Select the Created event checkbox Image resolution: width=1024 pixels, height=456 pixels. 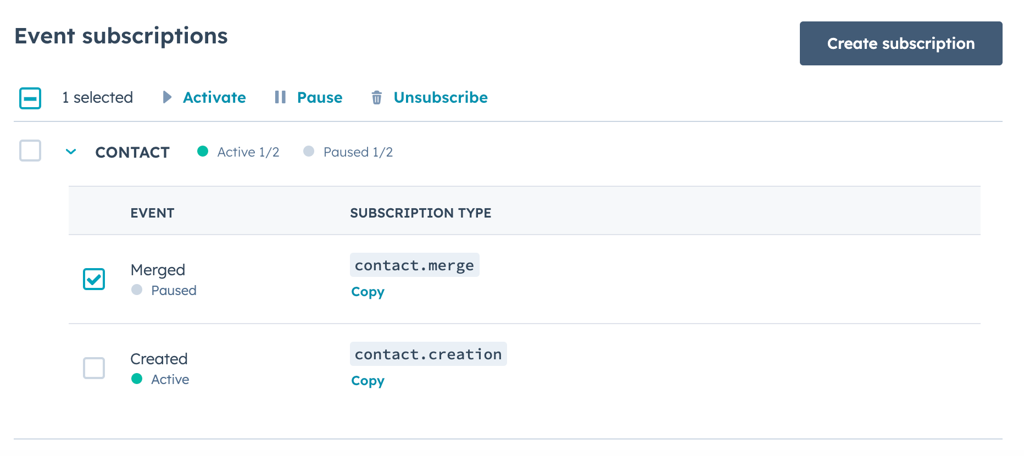[94, 368]
